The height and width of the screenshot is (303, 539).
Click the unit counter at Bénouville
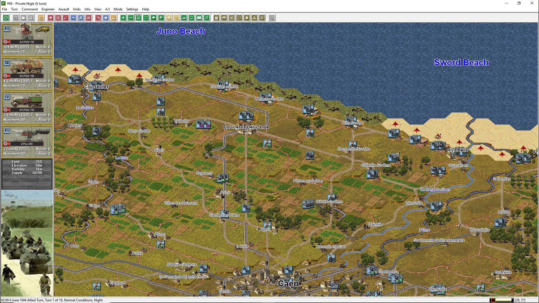click(436, 206)
